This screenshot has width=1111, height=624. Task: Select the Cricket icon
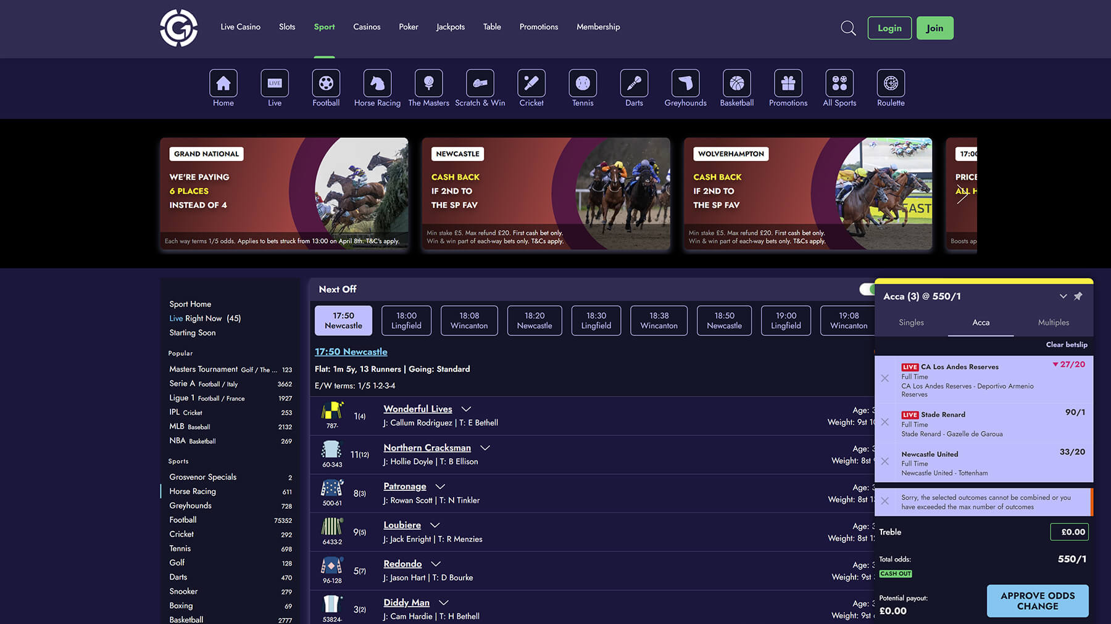click(531, 83)
